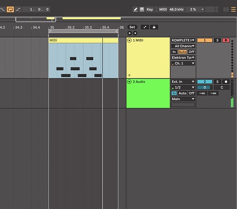Image resolution: width=237 pixels, height=209 pixels.
Task: Click the Set locator button
Action: [x=132, y=27]
